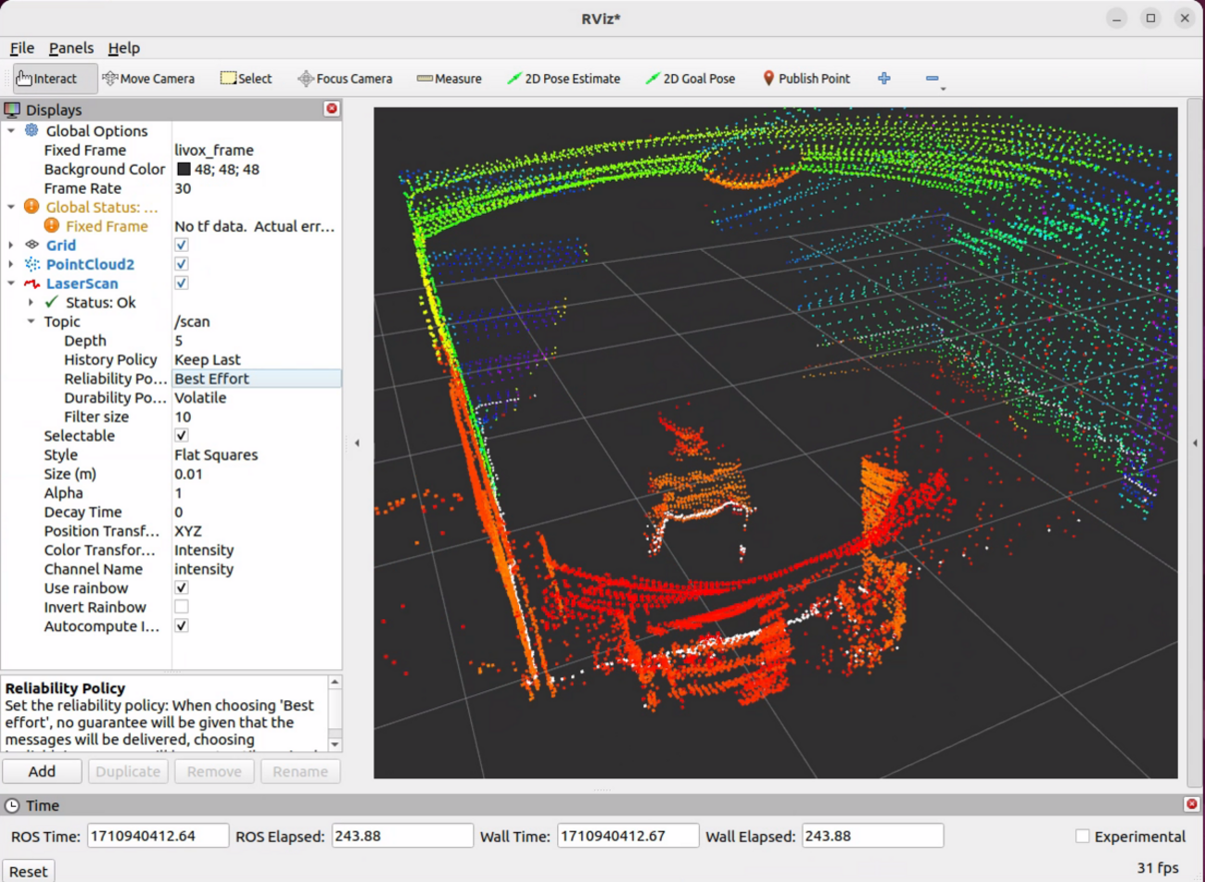This screenshot has height=882, width=1205.
Task: Pick the Measure tool
Action: click(x=449, y=78)
